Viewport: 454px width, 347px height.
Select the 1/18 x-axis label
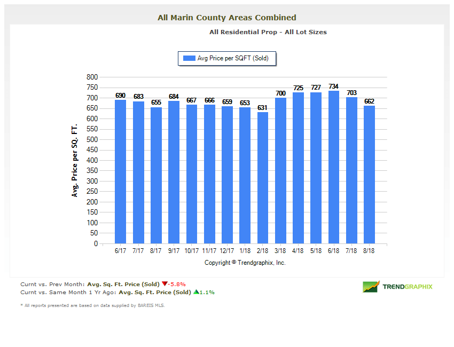click(245, 250)
